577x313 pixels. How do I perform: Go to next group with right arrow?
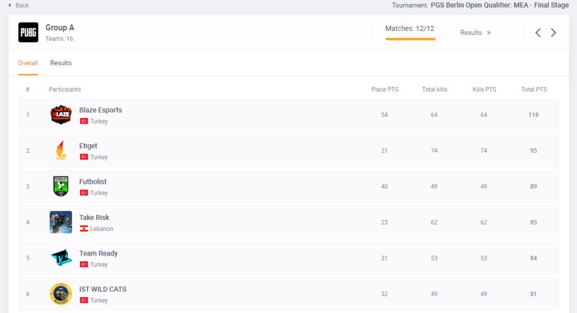pyautogui.click(x=553, y=33)
